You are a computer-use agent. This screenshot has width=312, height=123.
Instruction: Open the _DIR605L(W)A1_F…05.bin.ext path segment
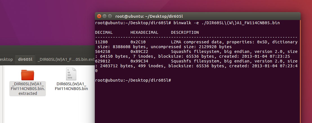point(66,59)
